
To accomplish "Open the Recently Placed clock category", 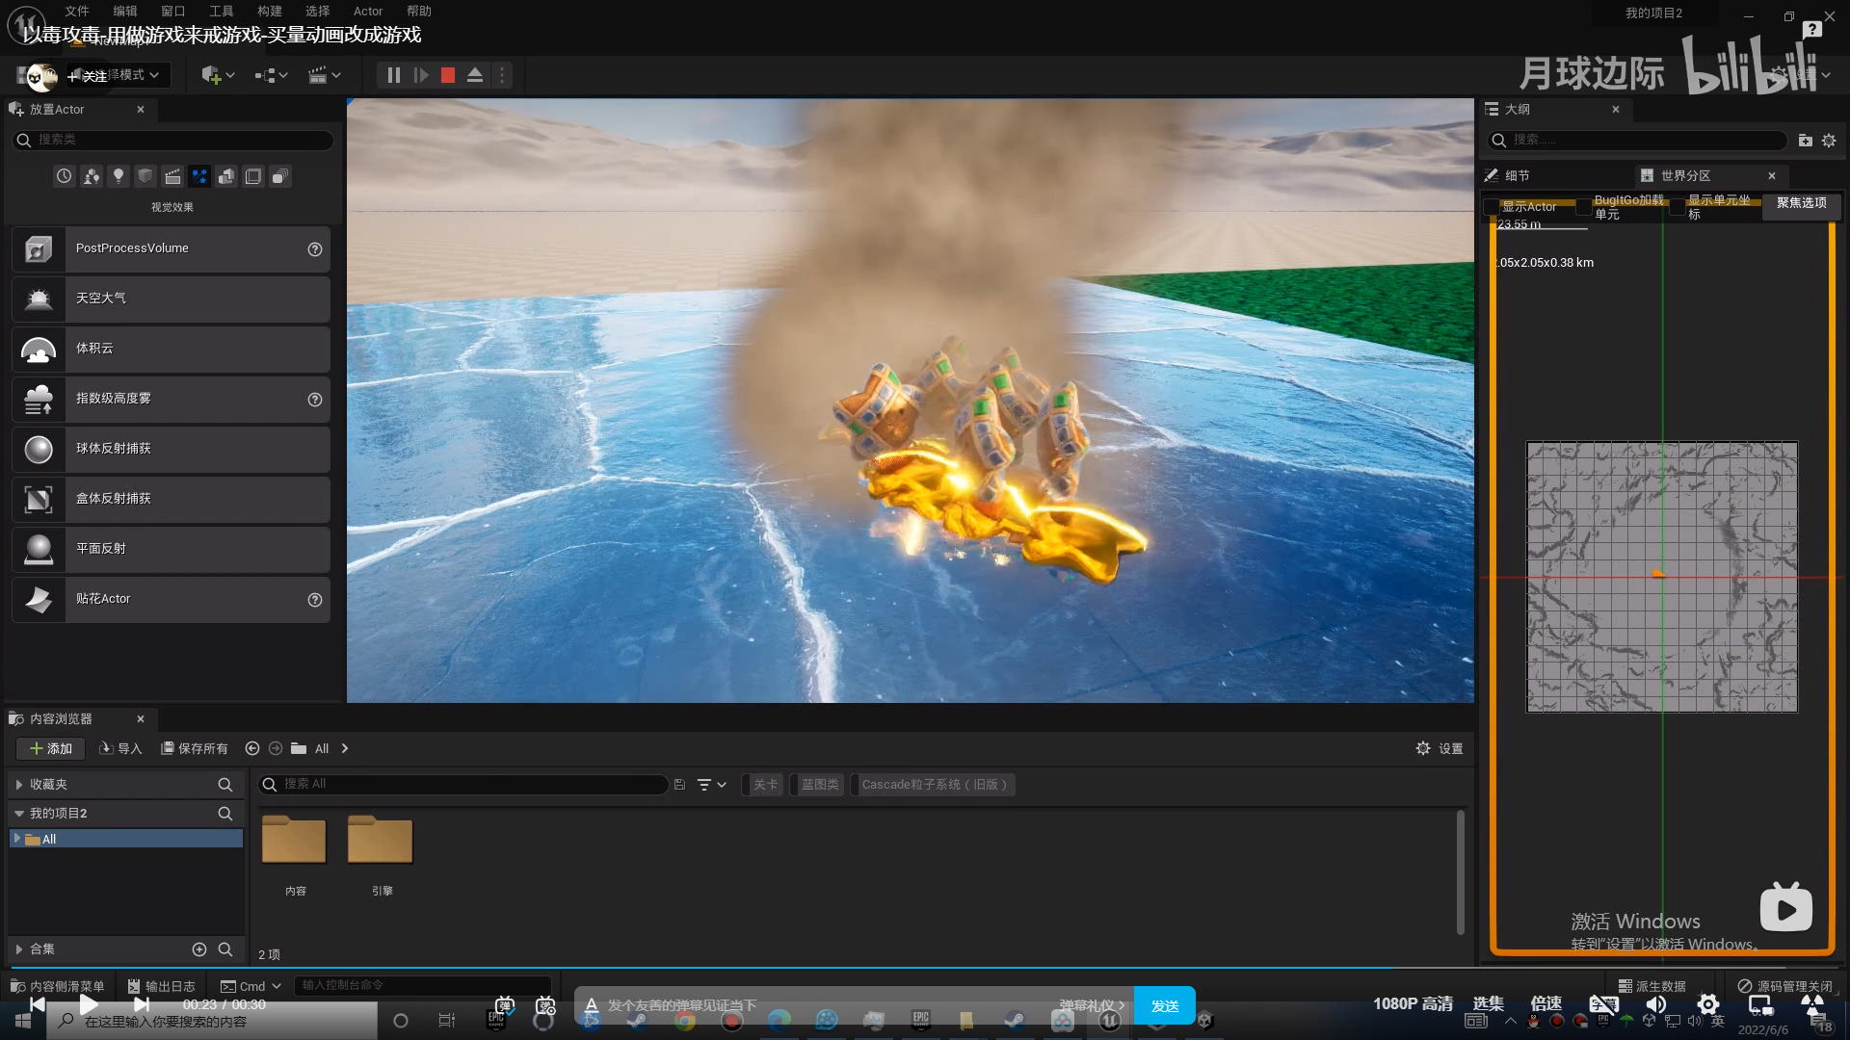I will (x=64, y=176).
